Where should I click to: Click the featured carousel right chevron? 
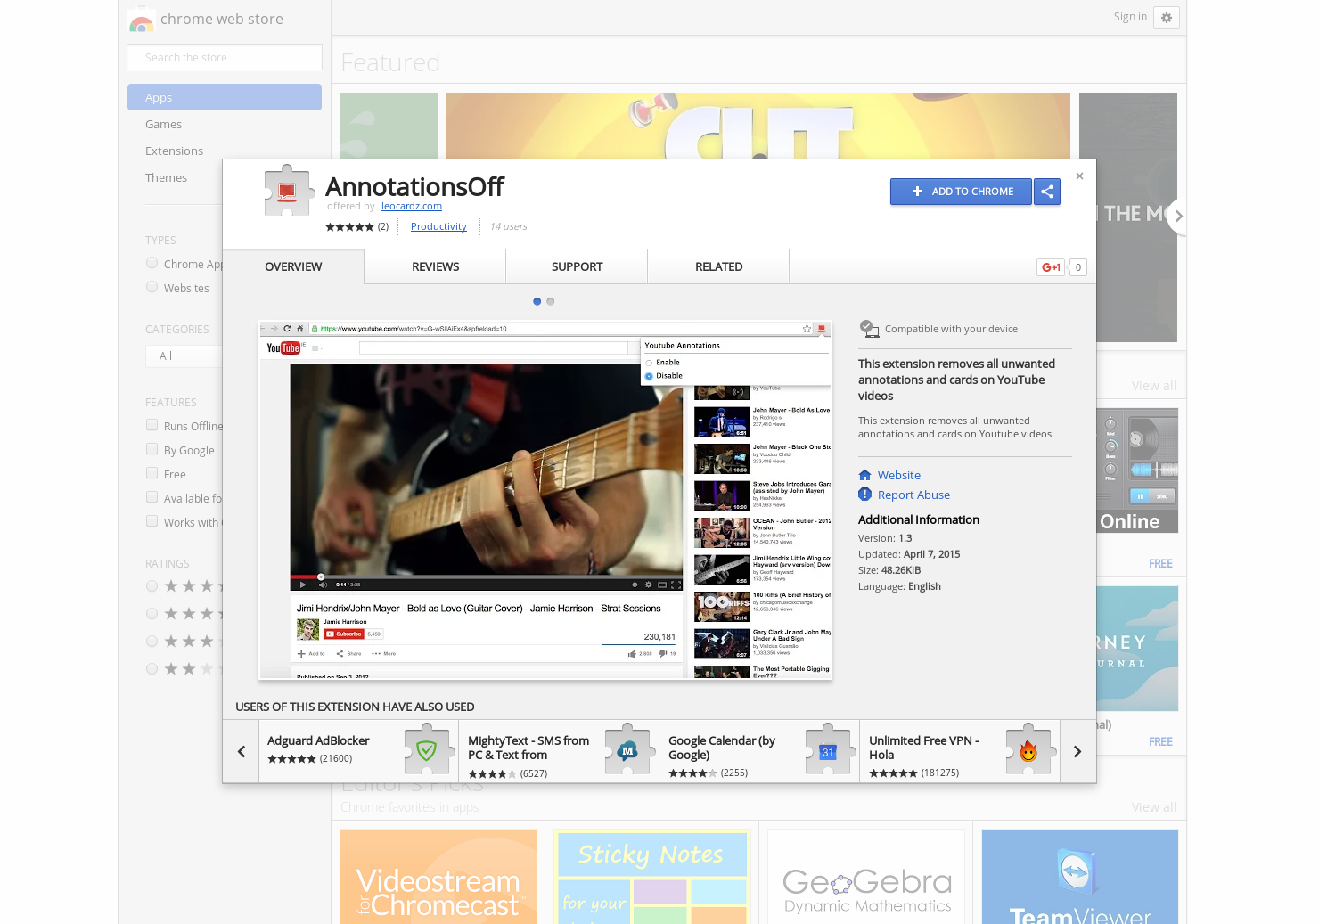[x=1178, y=216]
